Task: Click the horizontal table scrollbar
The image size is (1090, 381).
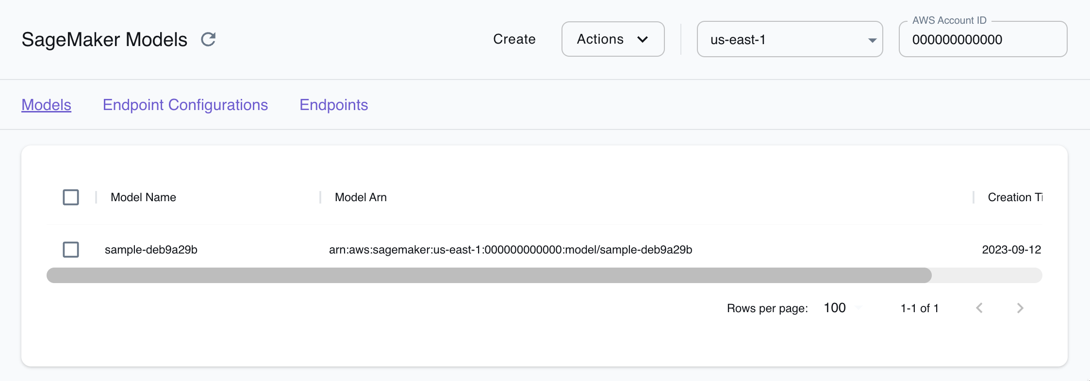Action: pyautogui.click(x=489, y=275)
